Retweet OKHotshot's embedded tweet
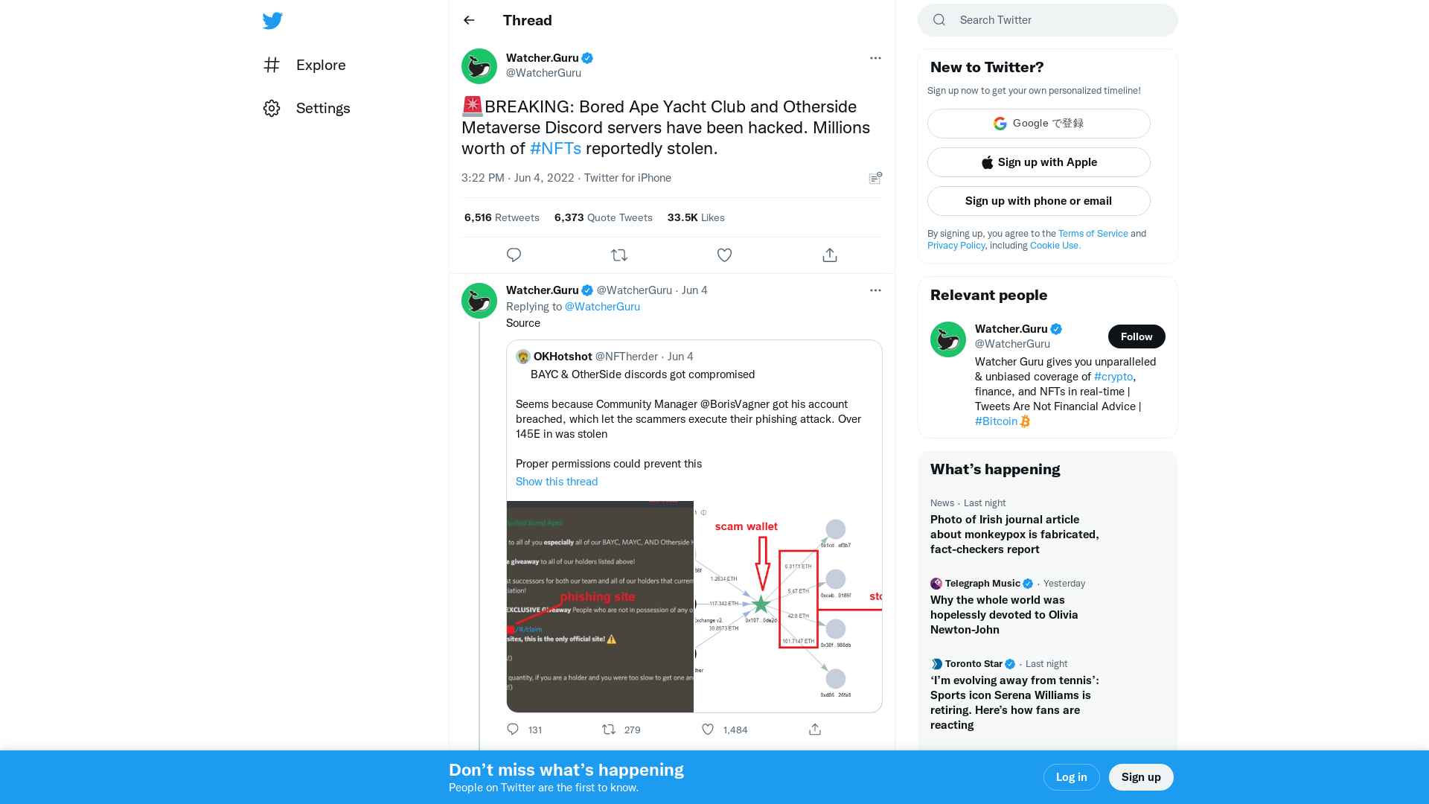The image size is (1429, 804). click(608, 730)
